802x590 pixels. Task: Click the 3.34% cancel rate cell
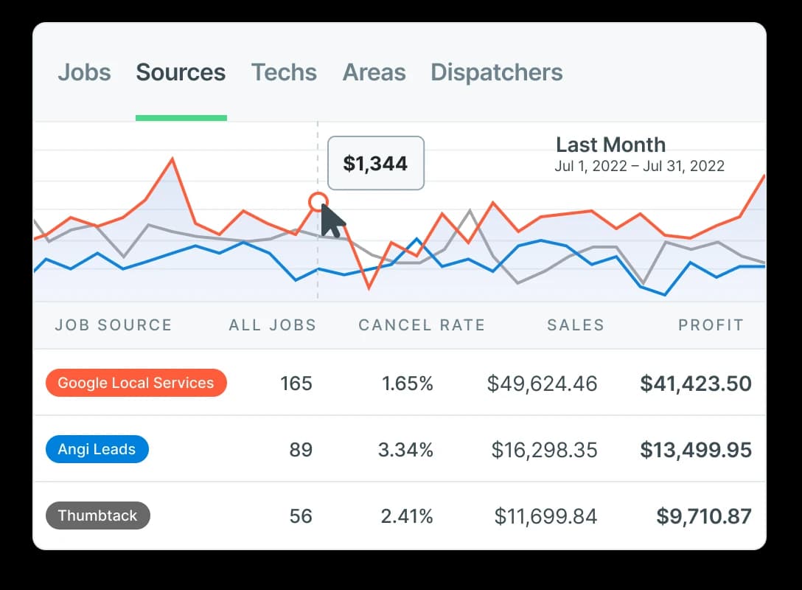pos(405,450)
